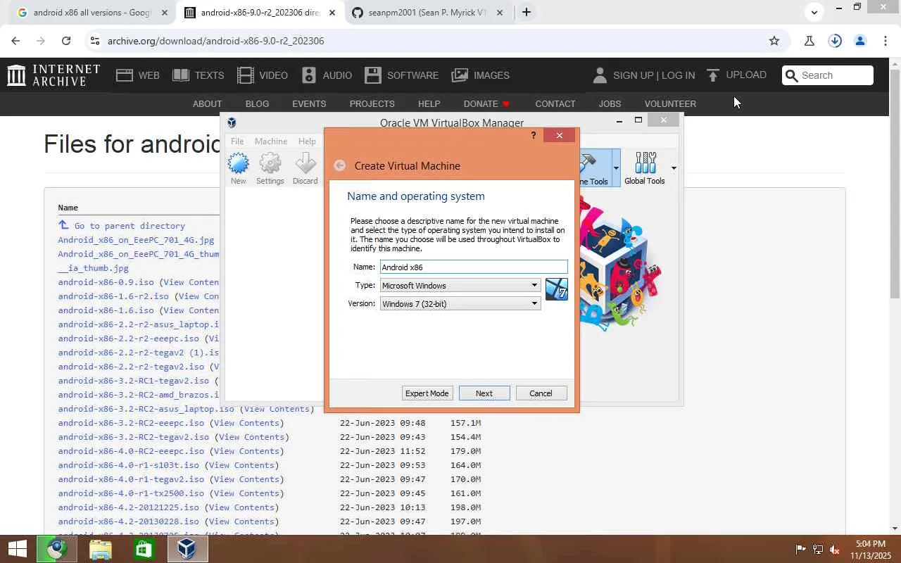901x563 pixels.
Task: Click the Name field containing Android x86
Action: (x=474, y=267)
